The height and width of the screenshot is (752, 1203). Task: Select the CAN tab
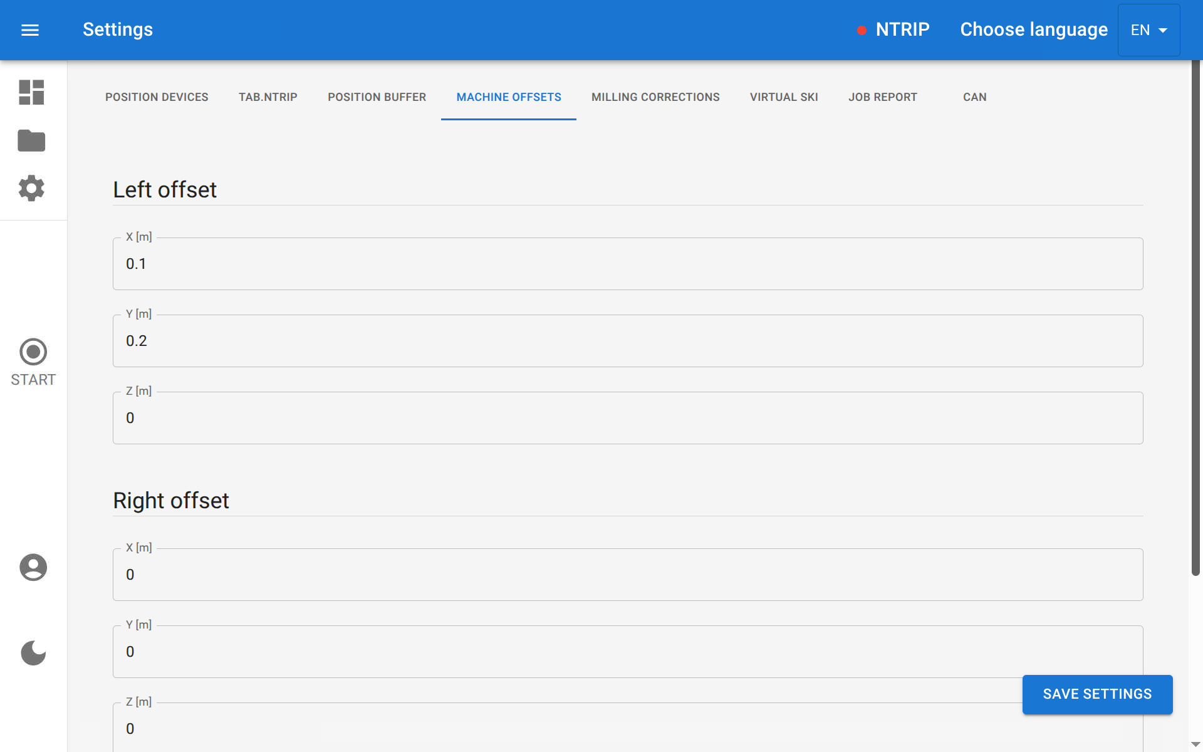coord(974,97)
